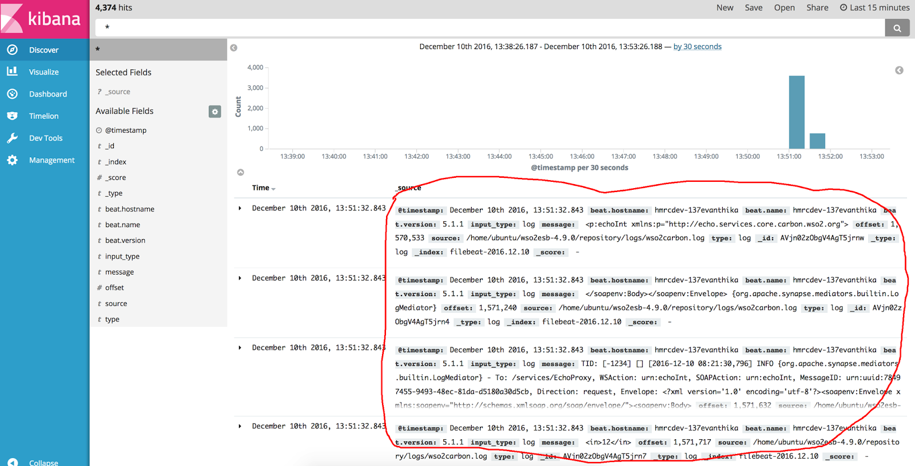Run the search with magnifier button
Viewport: 915px width, 466px height.
897,27
